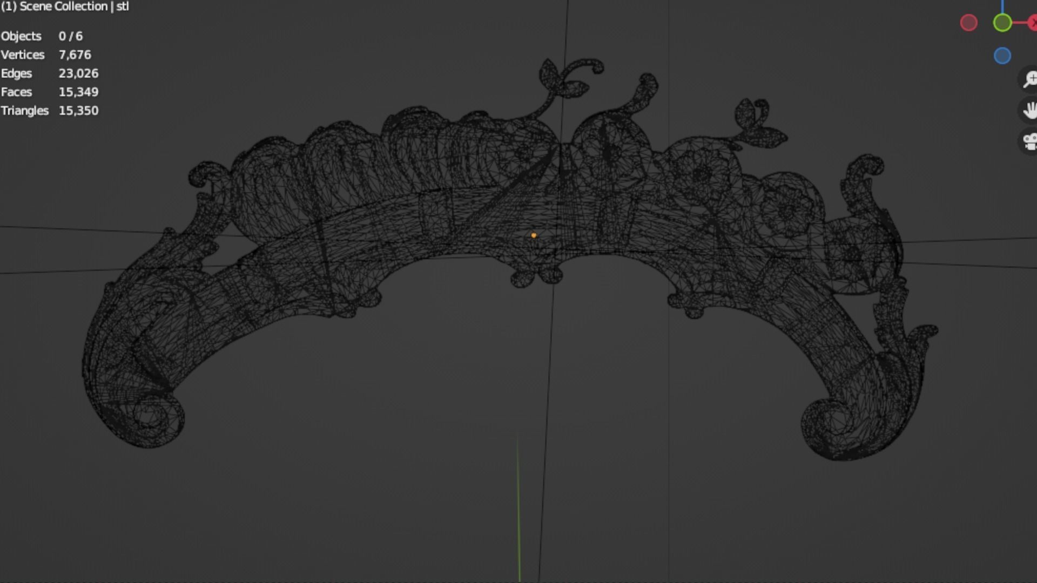Click the faded red negative X gizmo circle
This screenshot has width=1037, height=583.
coord(969,23)
